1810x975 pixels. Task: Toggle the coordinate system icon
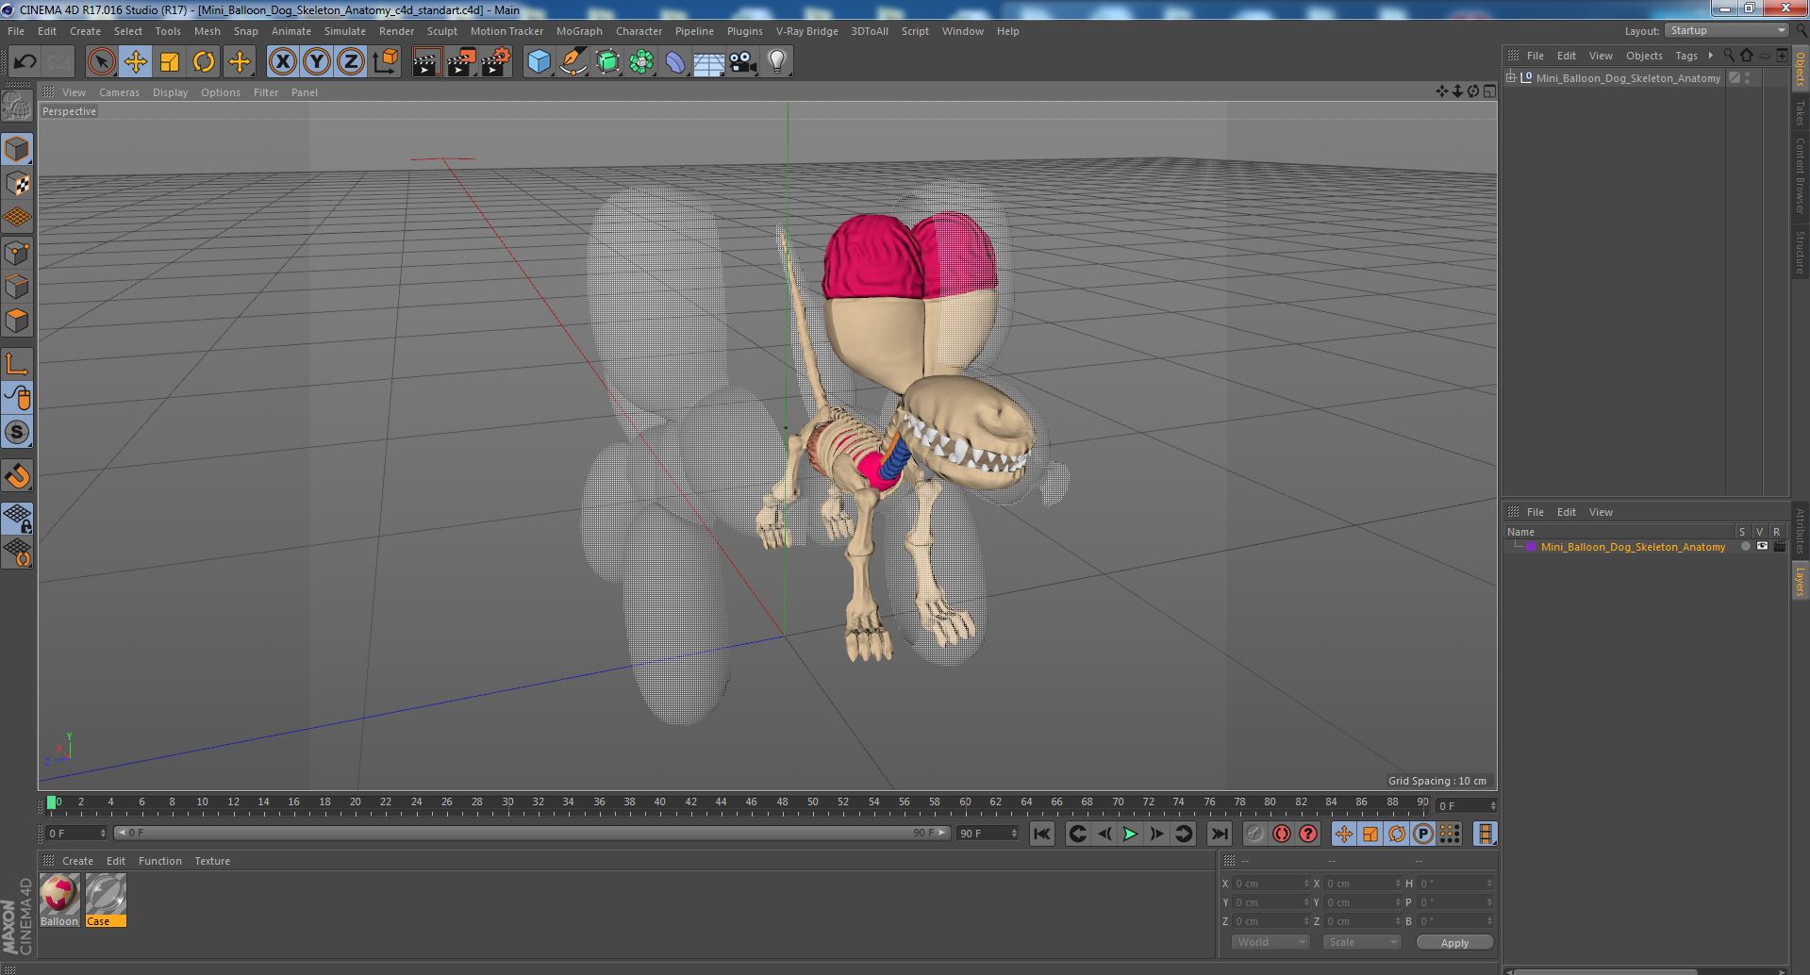385,62
